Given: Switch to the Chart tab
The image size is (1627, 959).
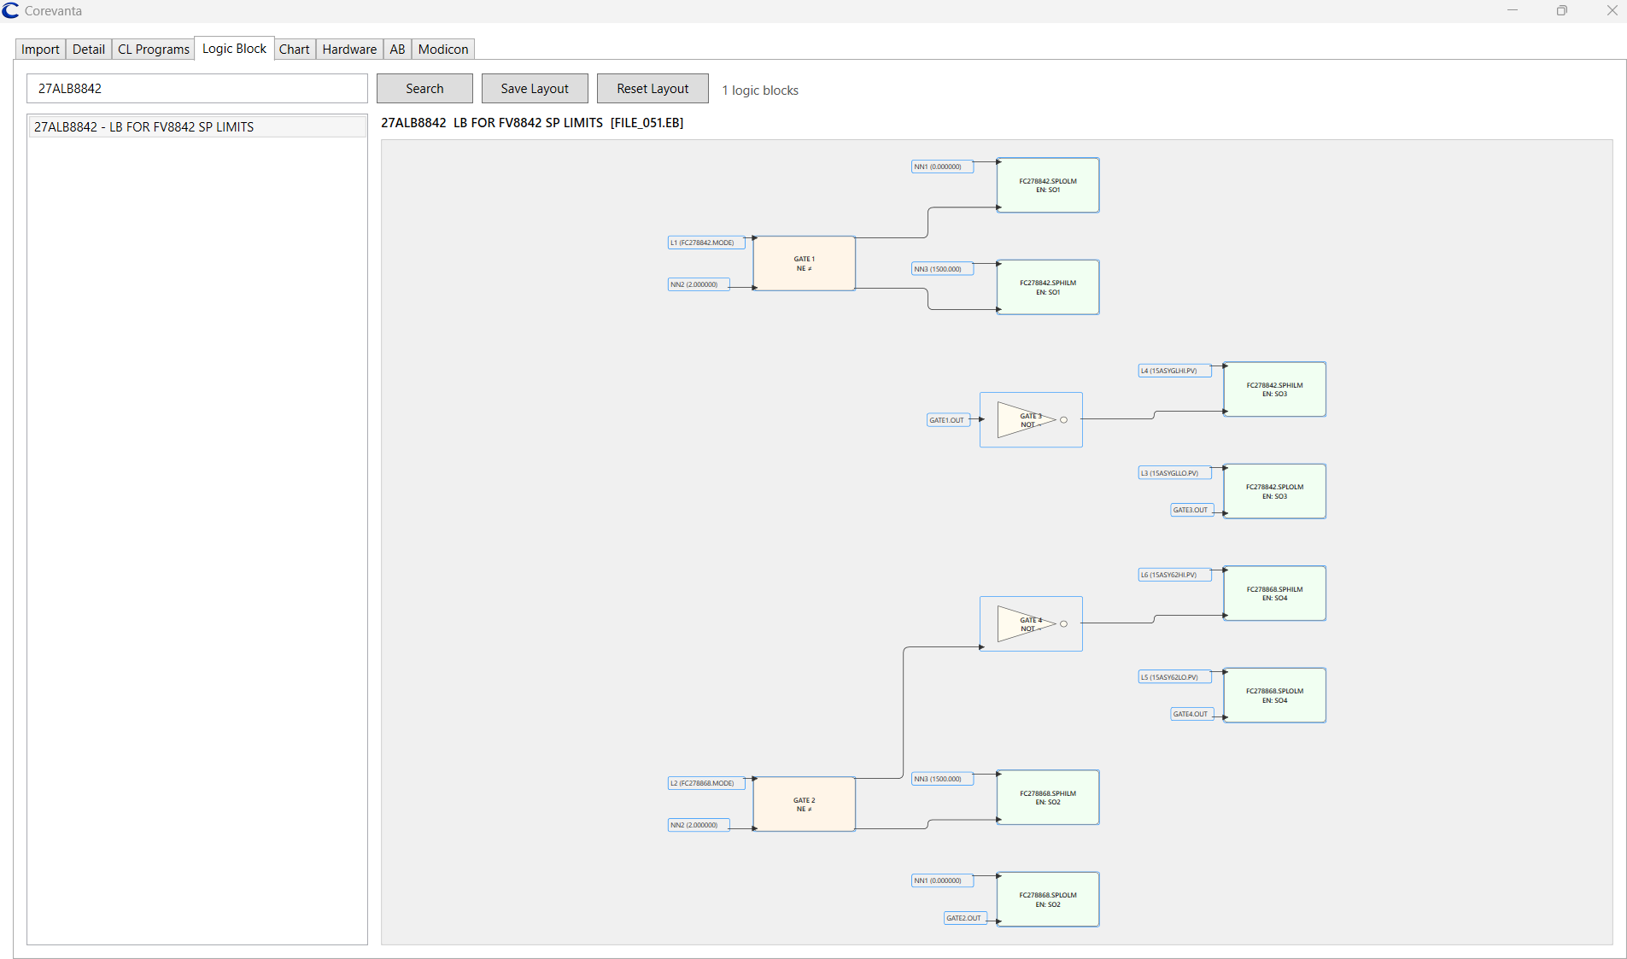Looking at the screenshot, I should click(294, 49).
